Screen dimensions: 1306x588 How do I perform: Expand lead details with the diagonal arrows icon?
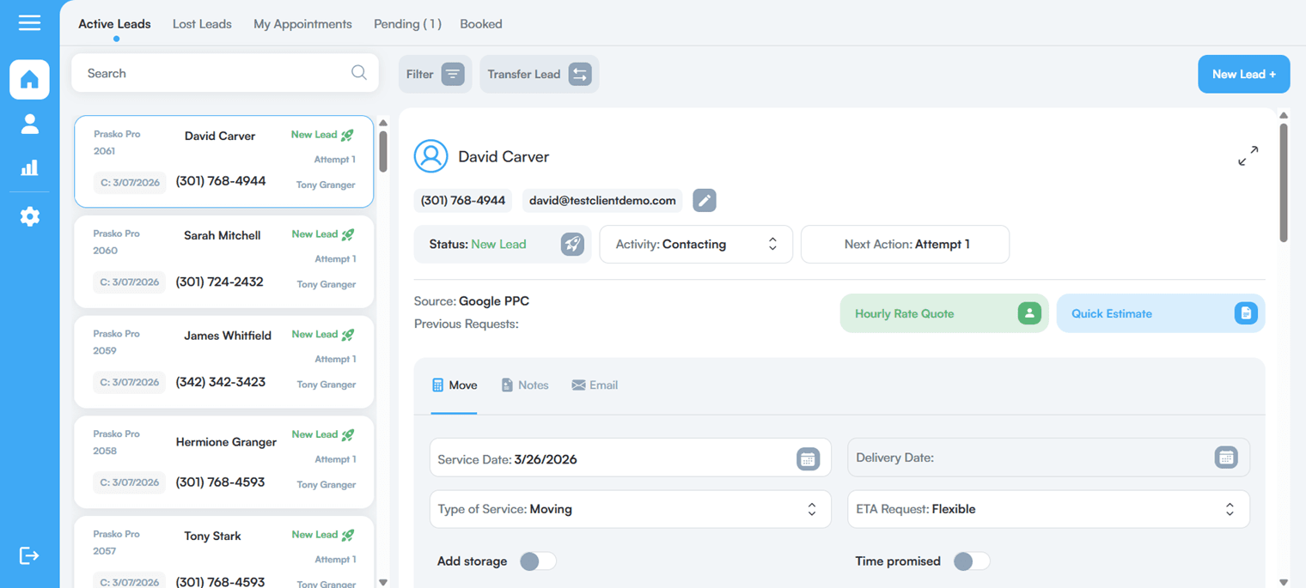pyautogui.click(x=1248, y=155)
